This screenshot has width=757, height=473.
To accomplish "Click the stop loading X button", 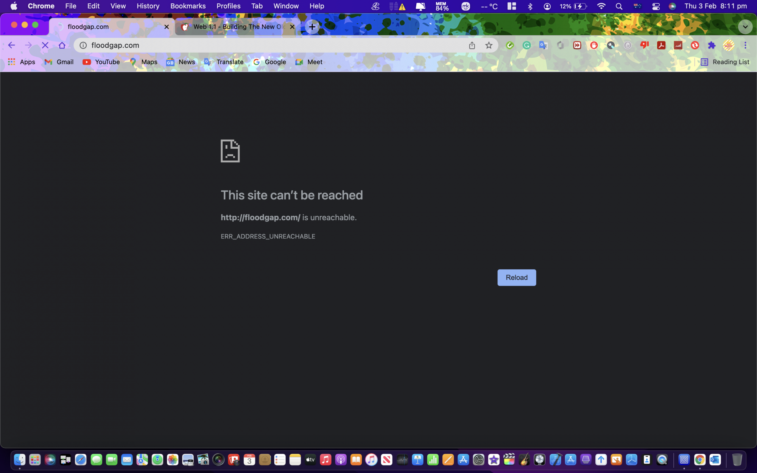I will (x=45, y=45).
